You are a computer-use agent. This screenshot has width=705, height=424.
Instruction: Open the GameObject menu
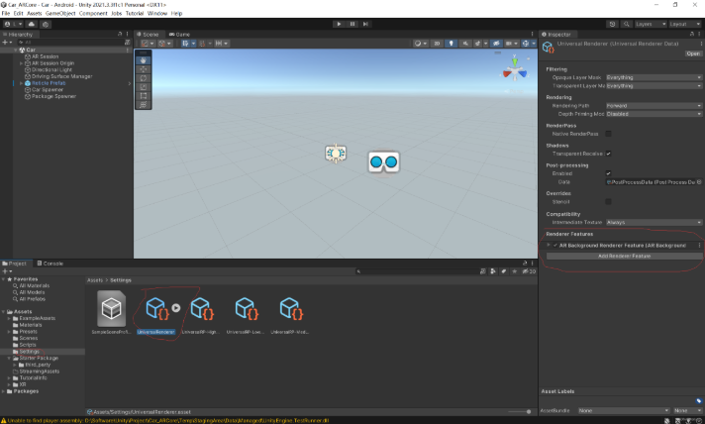(60, 14)
